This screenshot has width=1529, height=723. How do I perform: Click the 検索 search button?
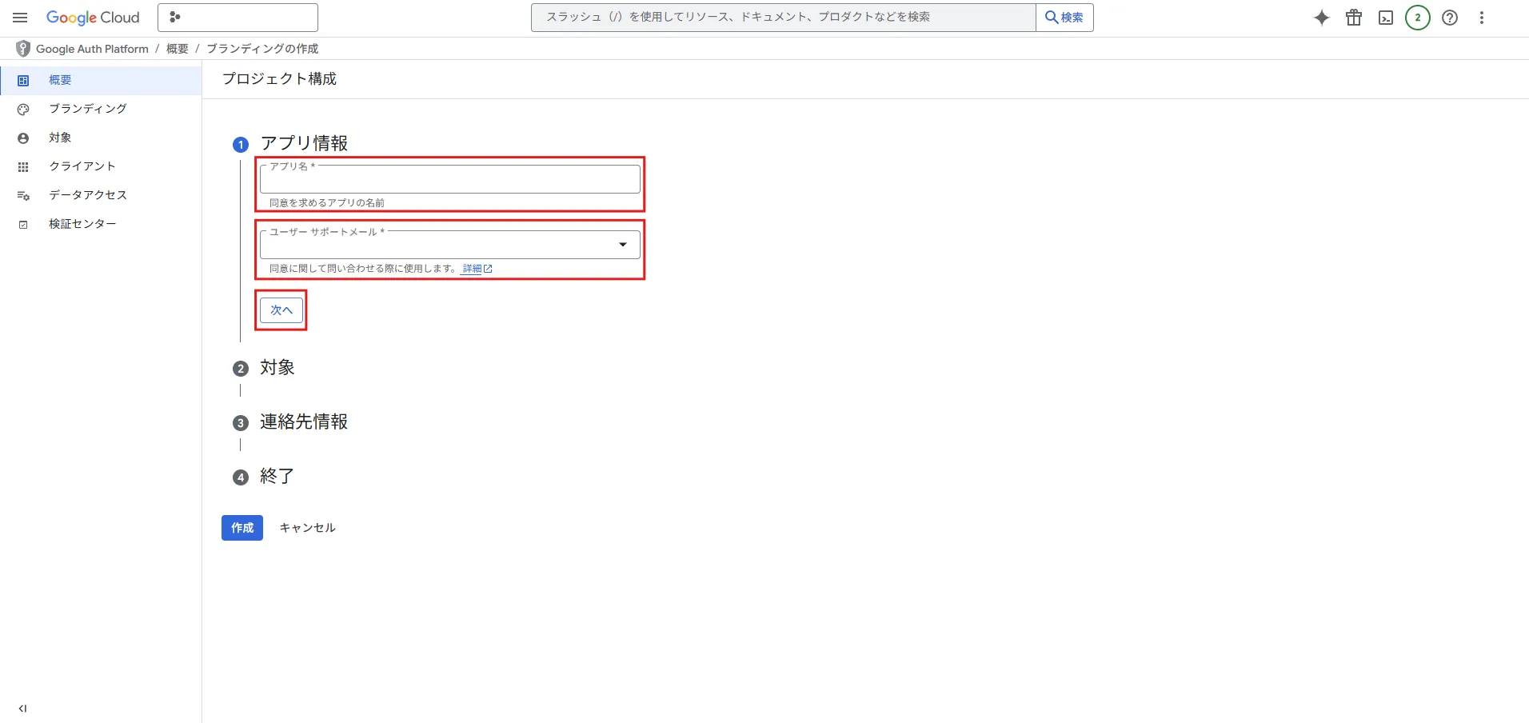(x=1064, y=17)
